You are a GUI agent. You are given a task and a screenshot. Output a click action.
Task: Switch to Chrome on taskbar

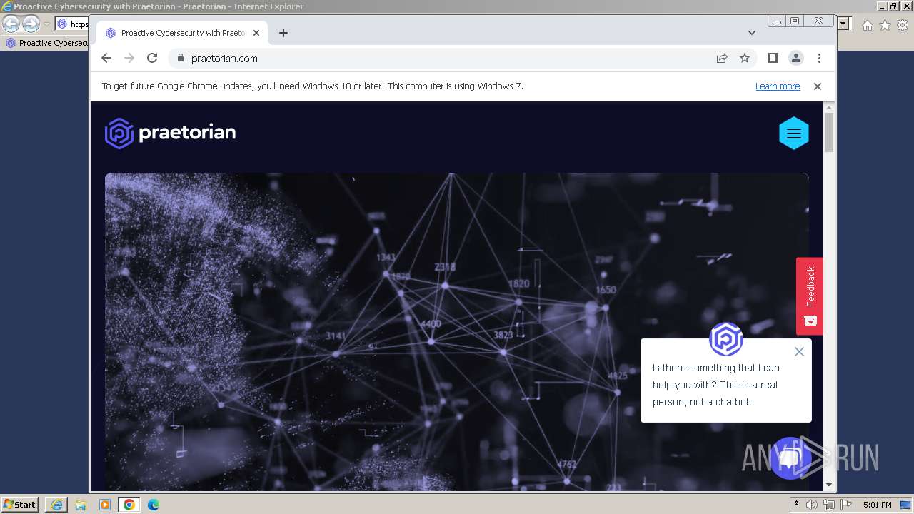[129, 505]
